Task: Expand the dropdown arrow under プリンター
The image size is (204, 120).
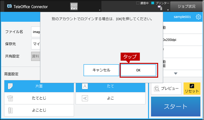Action: point(168,10)
